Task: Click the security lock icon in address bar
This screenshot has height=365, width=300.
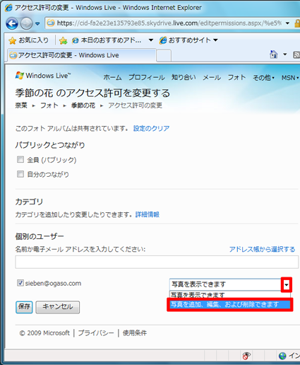Action: pyautogui.click(x=297, y=23)
